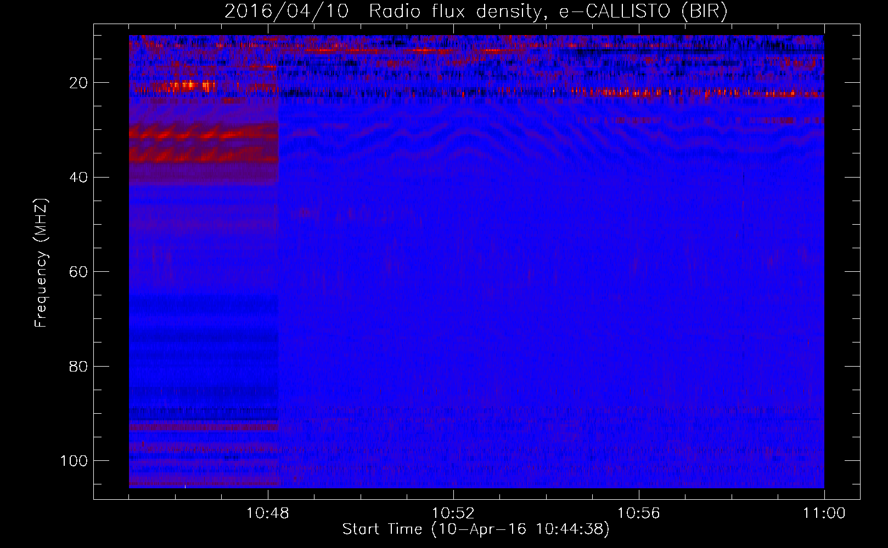Click the 40 MHz frequency tick label
Viewport: 888px width, 548px height.
coord(78,177)
